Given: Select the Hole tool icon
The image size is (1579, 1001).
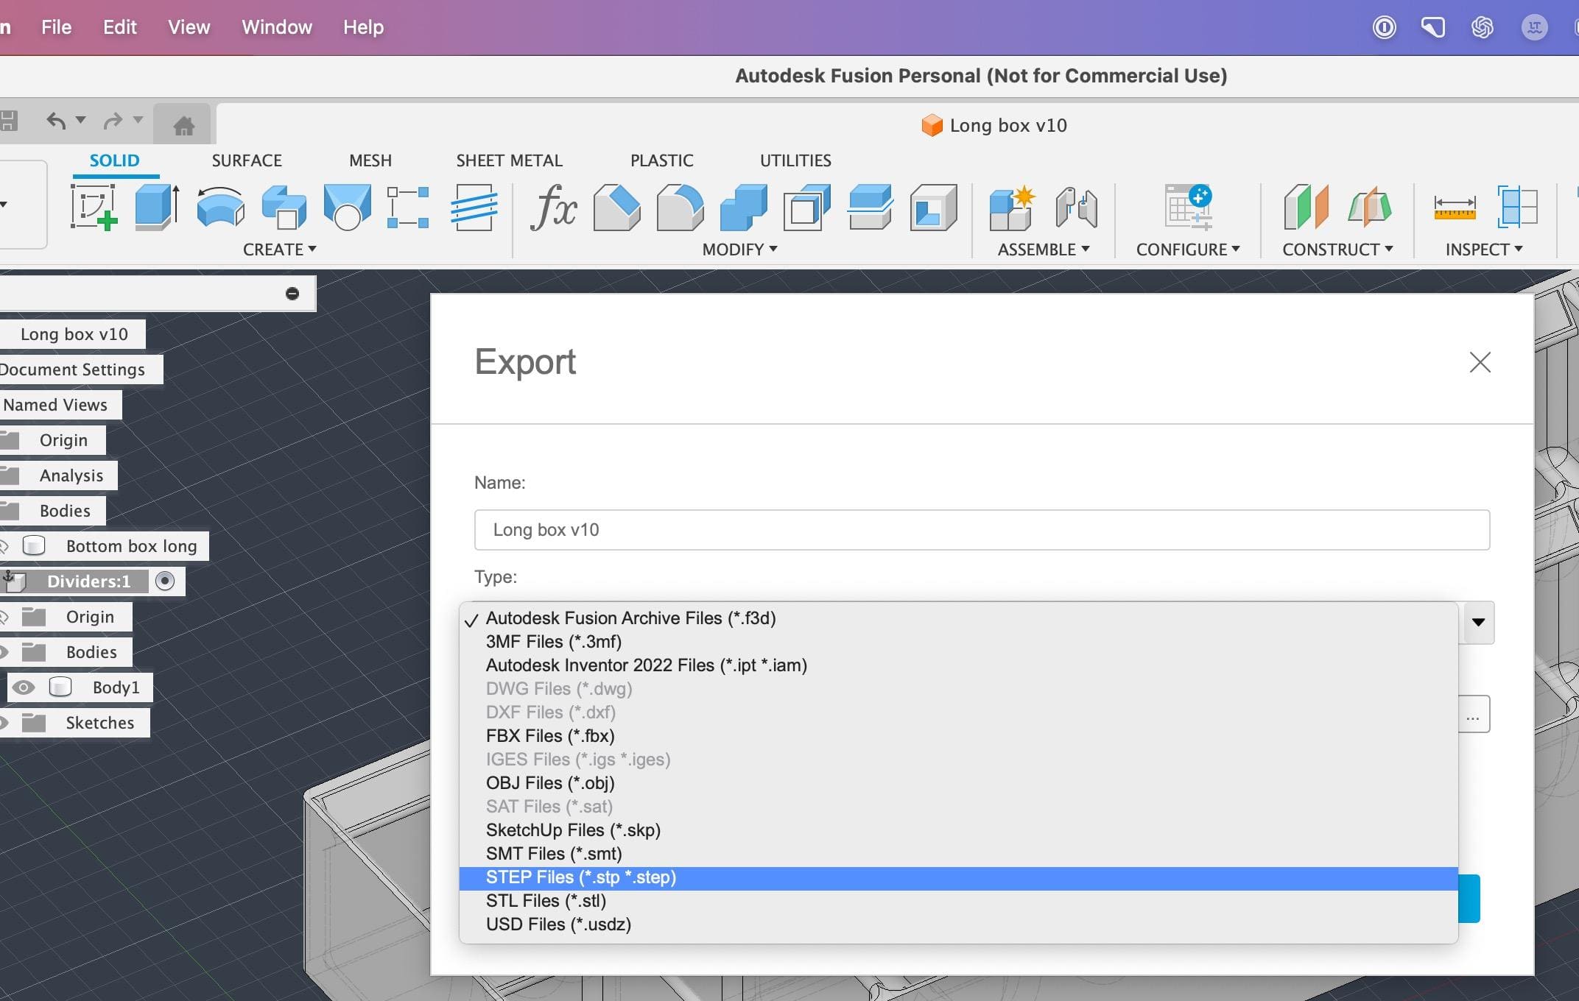Looking at the screenshot, I should [x=347, y=207].
